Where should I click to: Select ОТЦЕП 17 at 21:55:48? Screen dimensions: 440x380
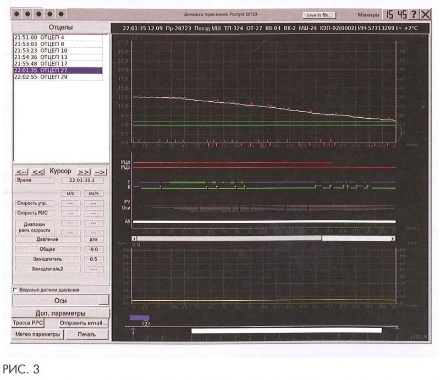tap(58, 64)
